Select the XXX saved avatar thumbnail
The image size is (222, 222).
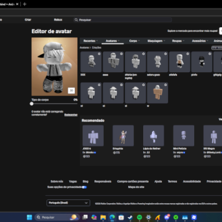(91, 62)
